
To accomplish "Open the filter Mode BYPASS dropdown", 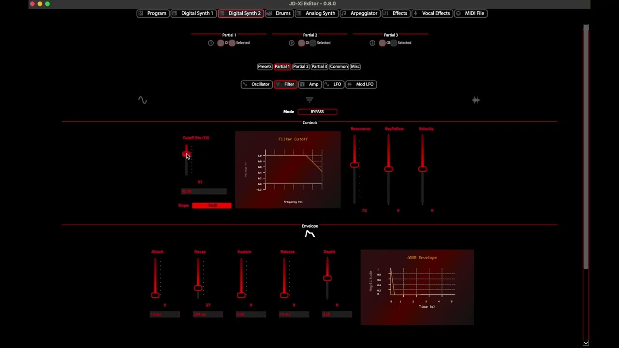I will [x=317, y=112].
